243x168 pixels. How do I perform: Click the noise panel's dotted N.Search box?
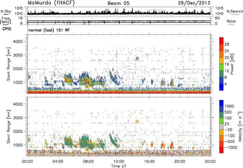pyautogui.click(x=157, y=11)
